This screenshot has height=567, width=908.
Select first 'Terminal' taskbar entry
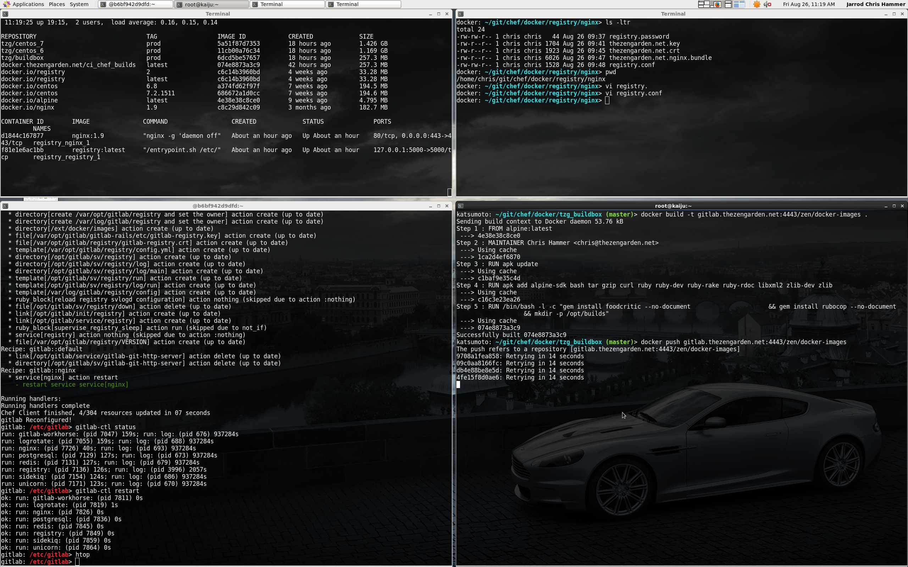pos(287,4)
